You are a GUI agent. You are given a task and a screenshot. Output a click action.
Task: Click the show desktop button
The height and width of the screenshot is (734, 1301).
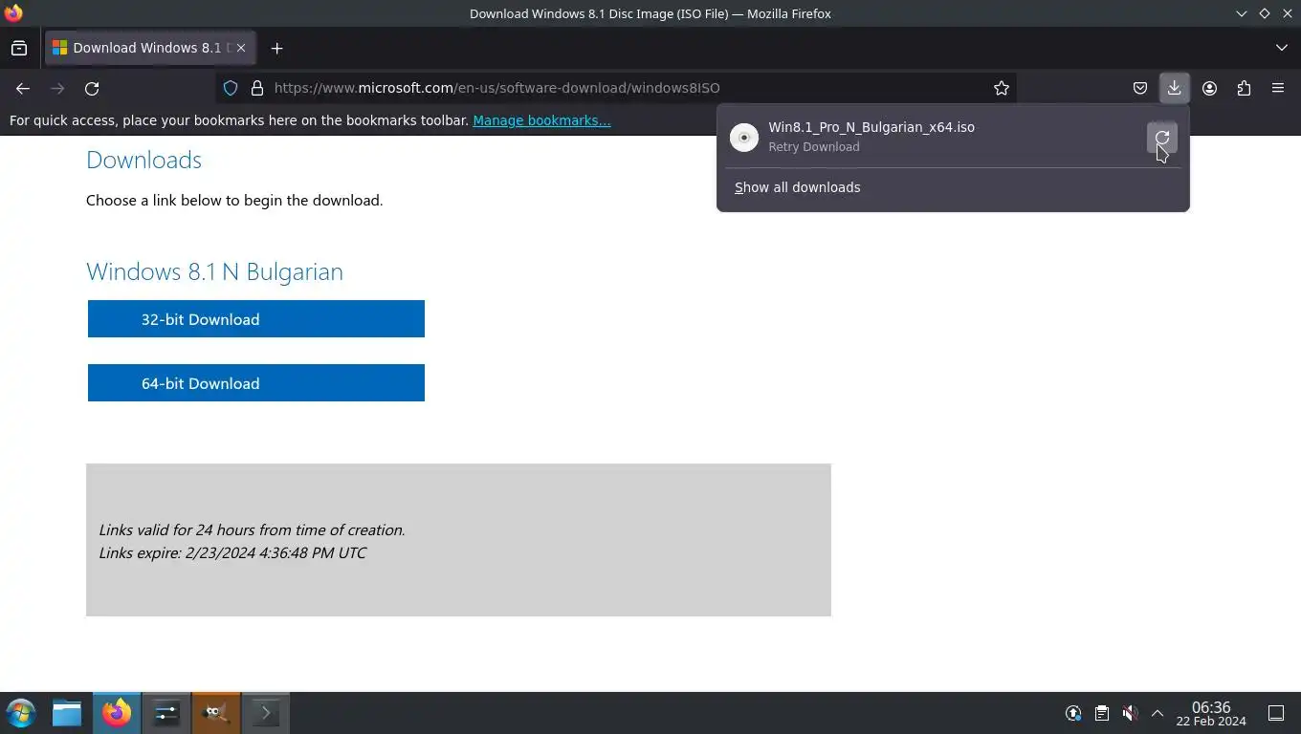(x=1276, y=713)
